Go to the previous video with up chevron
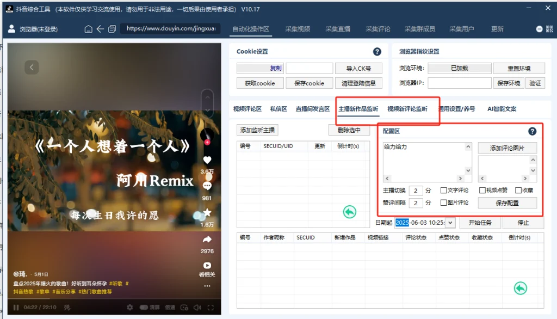The width and height of the screenshot is (557, 319). (x=207, y=97)
